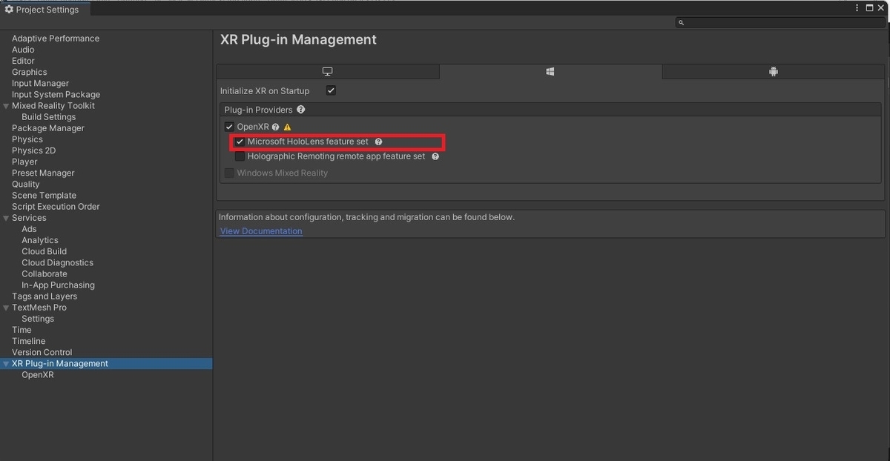Open Cloud Build settings
This screenshot has height=461, width=890.
click(x=44, y=251)
